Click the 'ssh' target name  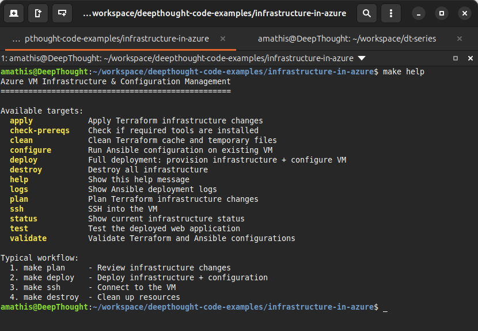tap(17, 209)
